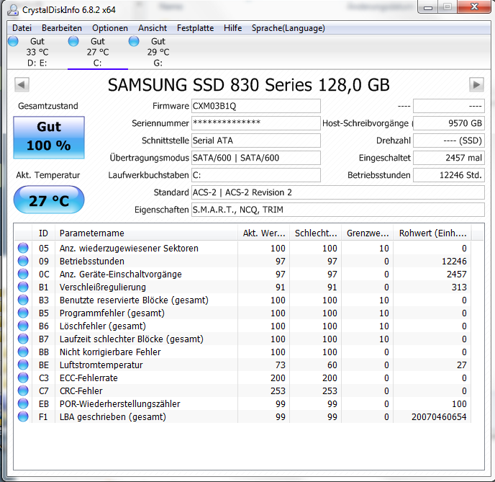Screen dimensions: 495x482
Task: Click the Firmware field CXM03B1Q
Action: 256,106
